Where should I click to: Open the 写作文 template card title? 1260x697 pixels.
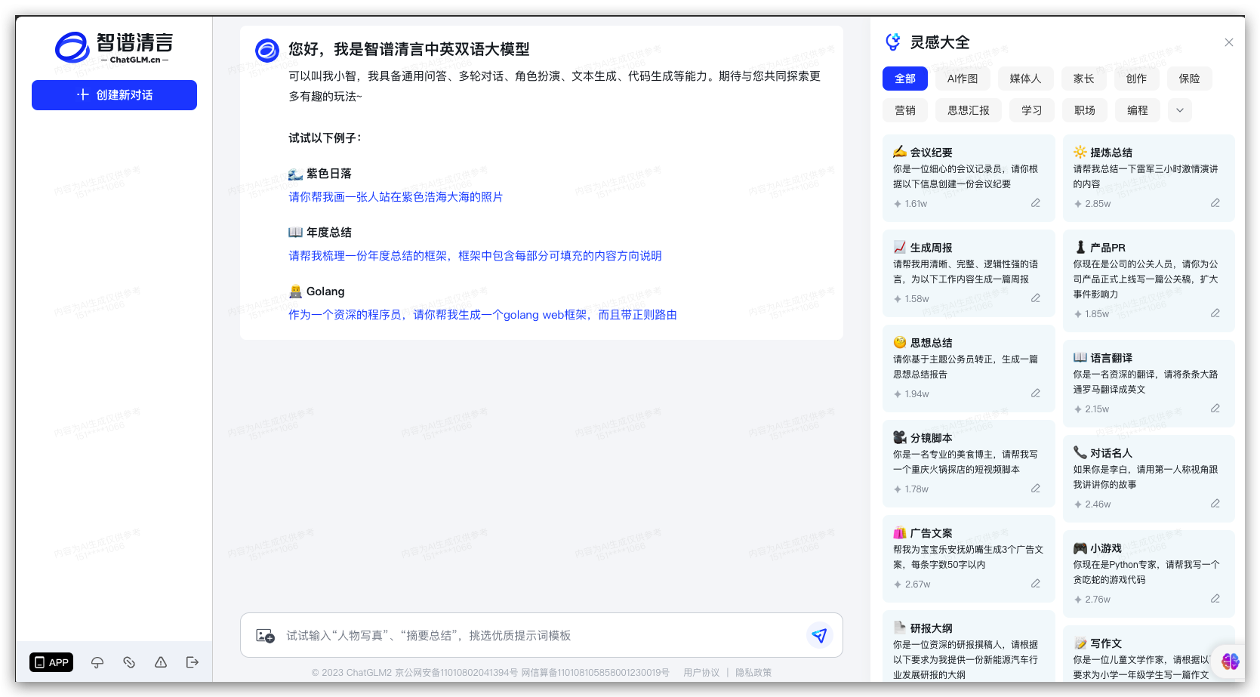click(x=1105, y=643)
